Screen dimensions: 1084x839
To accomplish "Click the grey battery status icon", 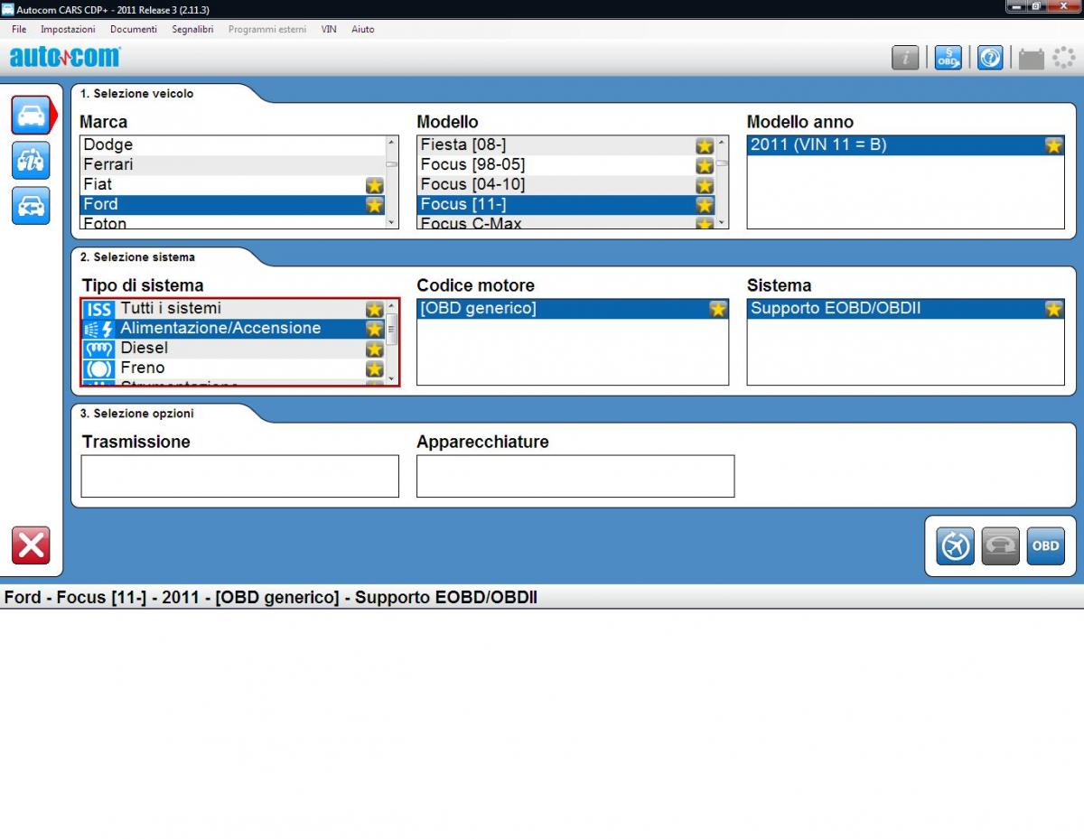I will click(x=1031, y=60).
